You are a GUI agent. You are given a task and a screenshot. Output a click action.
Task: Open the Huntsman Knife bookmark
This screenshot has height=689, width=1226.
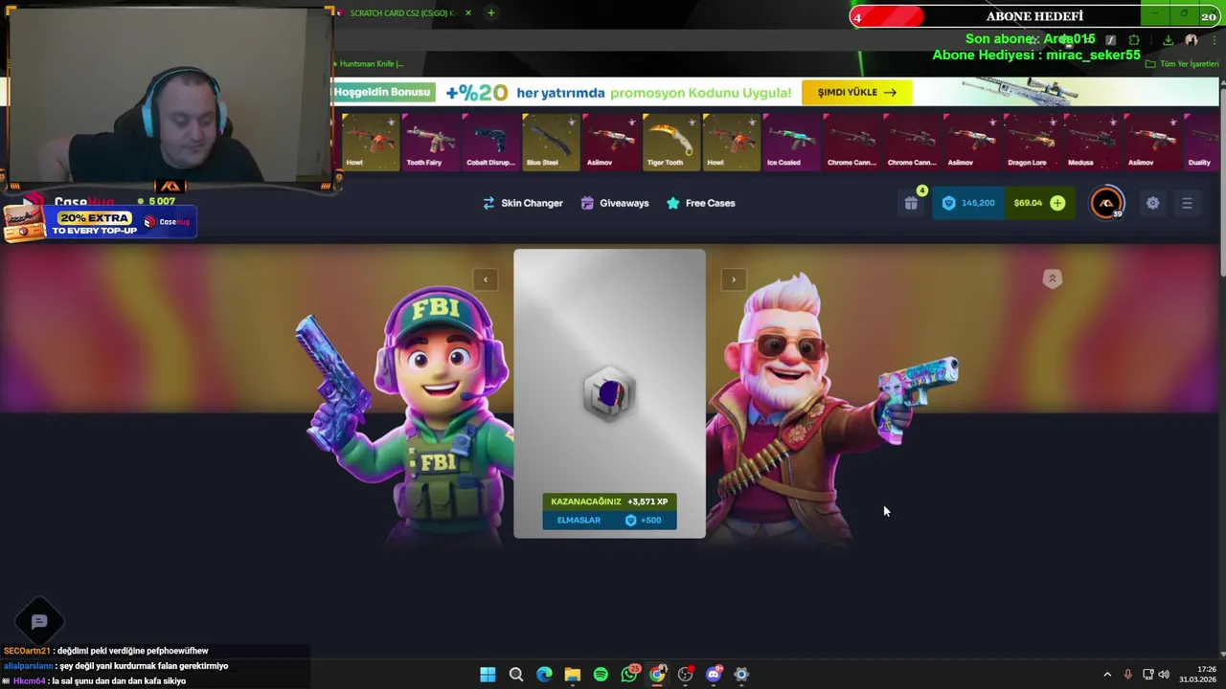tap(368, 64)
